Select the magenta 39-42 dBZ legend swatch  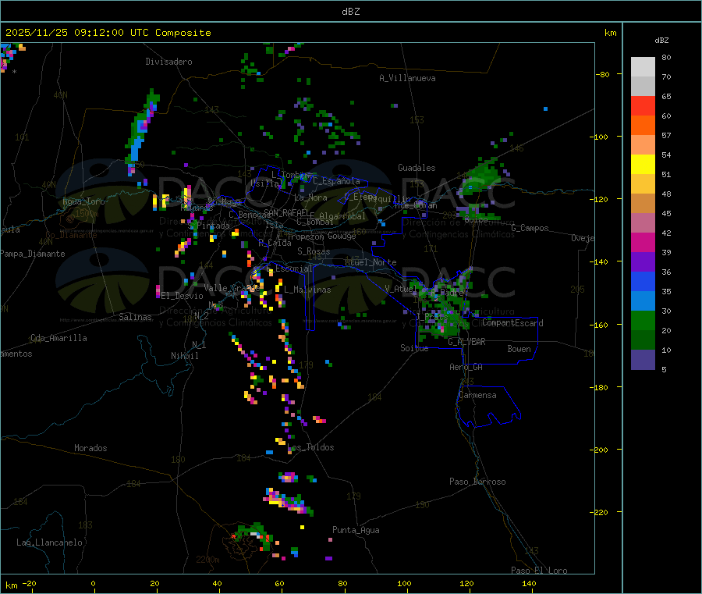(x=643, y=242)
